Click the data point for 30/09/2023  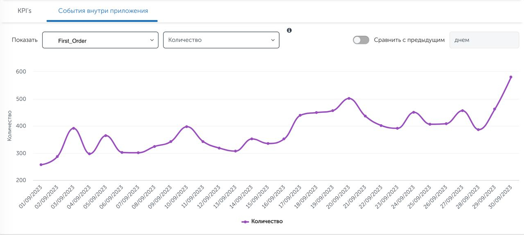tap(511, 77)
